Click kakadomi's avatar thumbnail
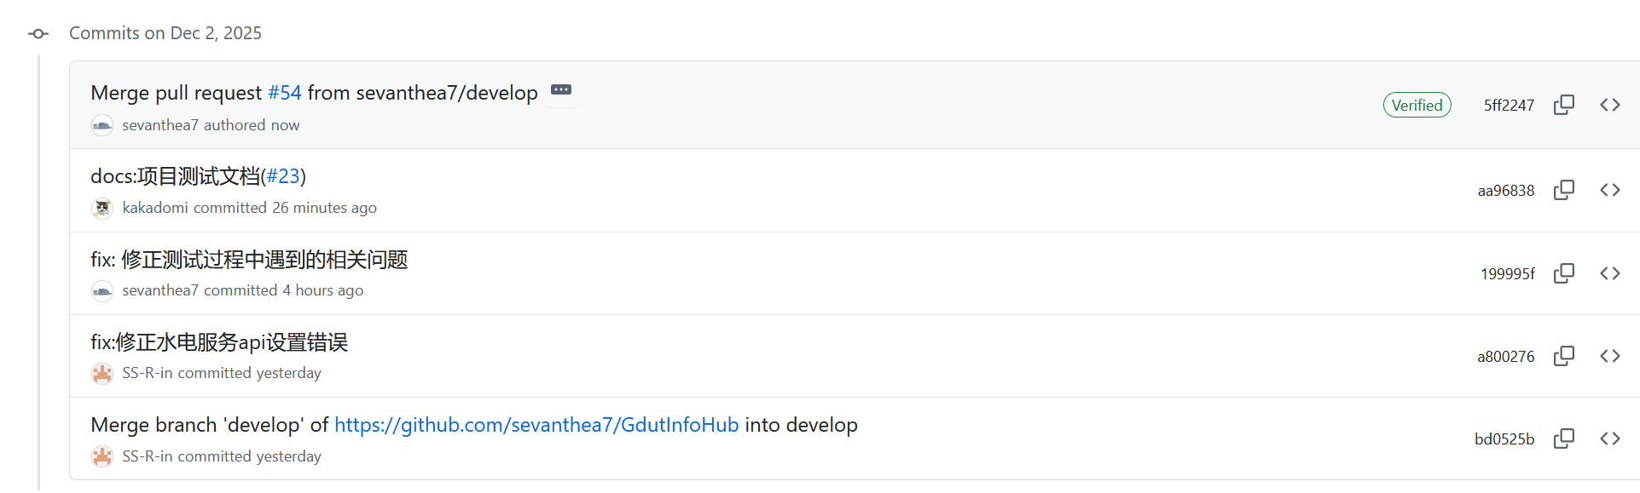1640x493 pixels. pos(102,208)
